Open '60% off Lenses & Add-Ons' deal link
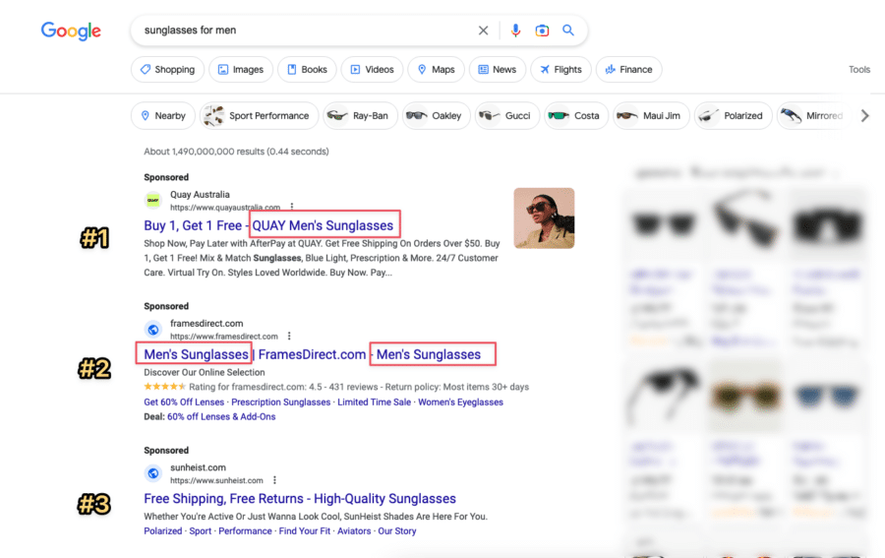 [x=221, y=417]
